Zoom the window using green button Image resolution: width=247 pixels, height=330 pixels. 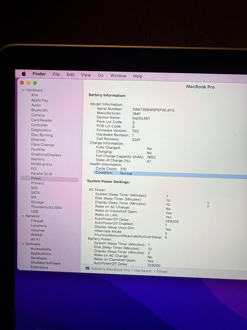pos(35,83)
